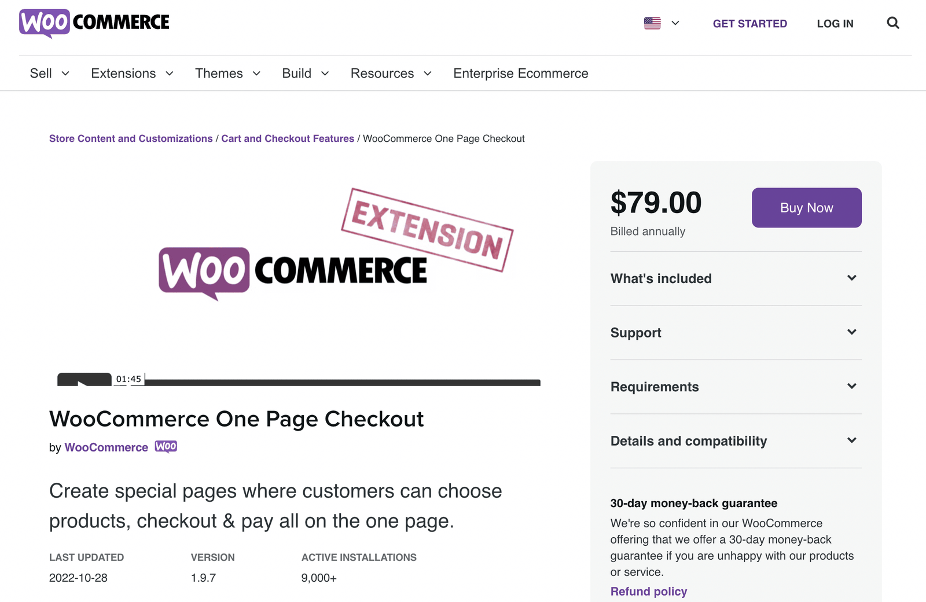Click the Woo badge next to author name

pos(166,447)
